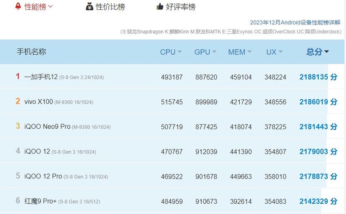Click the 手机名称 column header
The width and height of the screenshot is (346, 214).
(31, 52)
